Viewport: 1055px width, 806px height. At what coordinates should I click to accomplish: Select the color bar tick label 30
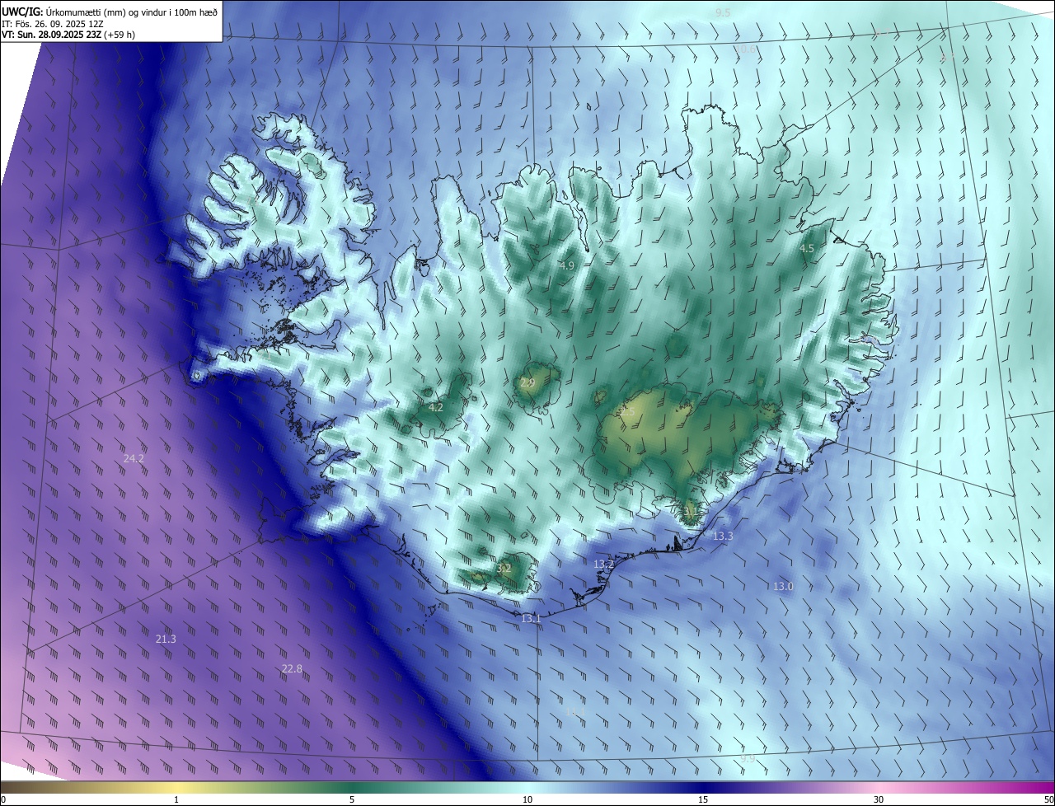[x=879, y=799]
